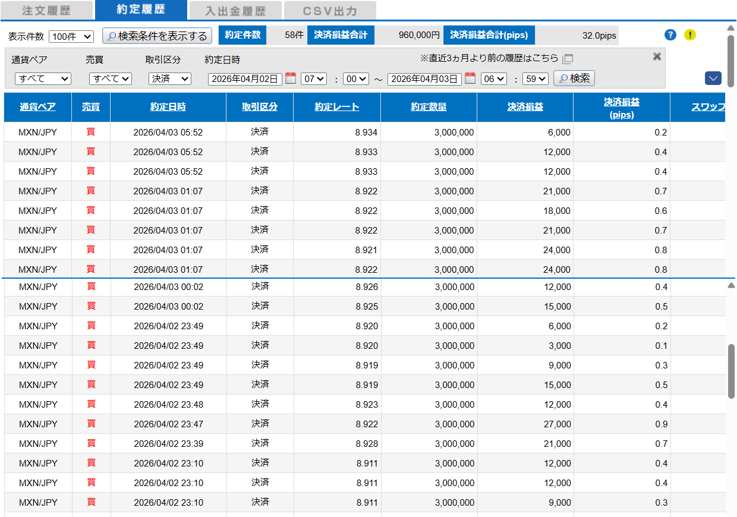Click the yellow exclamation notice icon

pyautogui.click(x=689, y=35)
